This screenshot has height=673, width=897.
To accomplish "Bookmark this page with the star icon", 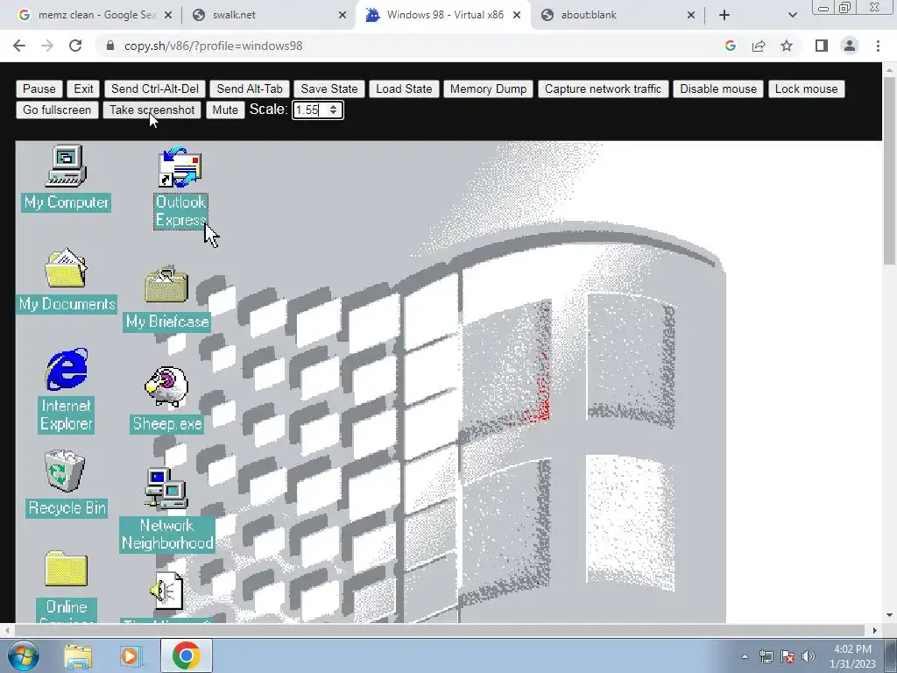I will coord(787,46).
